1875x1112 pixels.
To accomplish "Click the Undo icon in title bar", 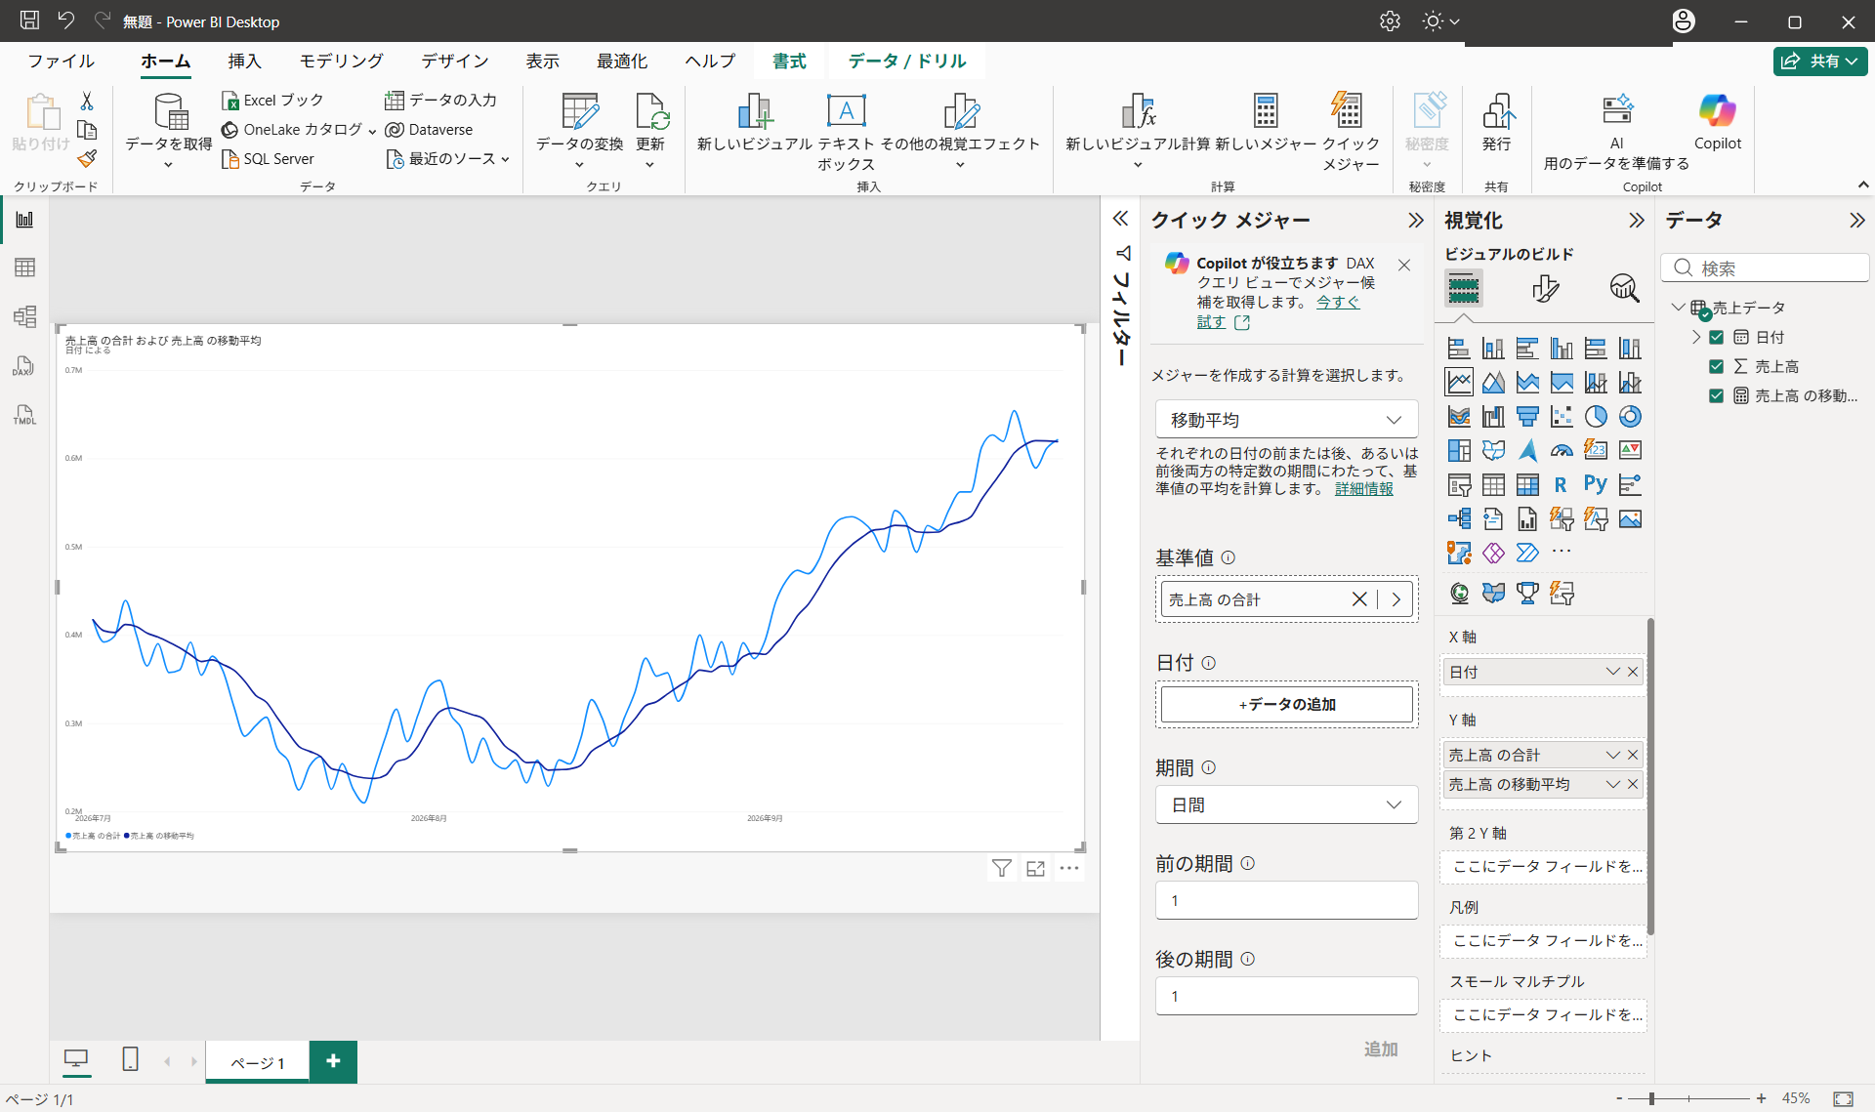I will click(x=65, y=21).
